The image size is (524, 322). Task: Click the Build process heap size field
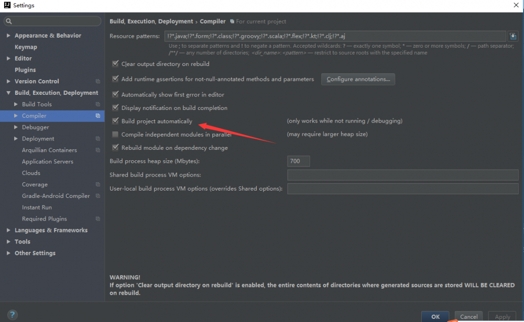[298, 161]
